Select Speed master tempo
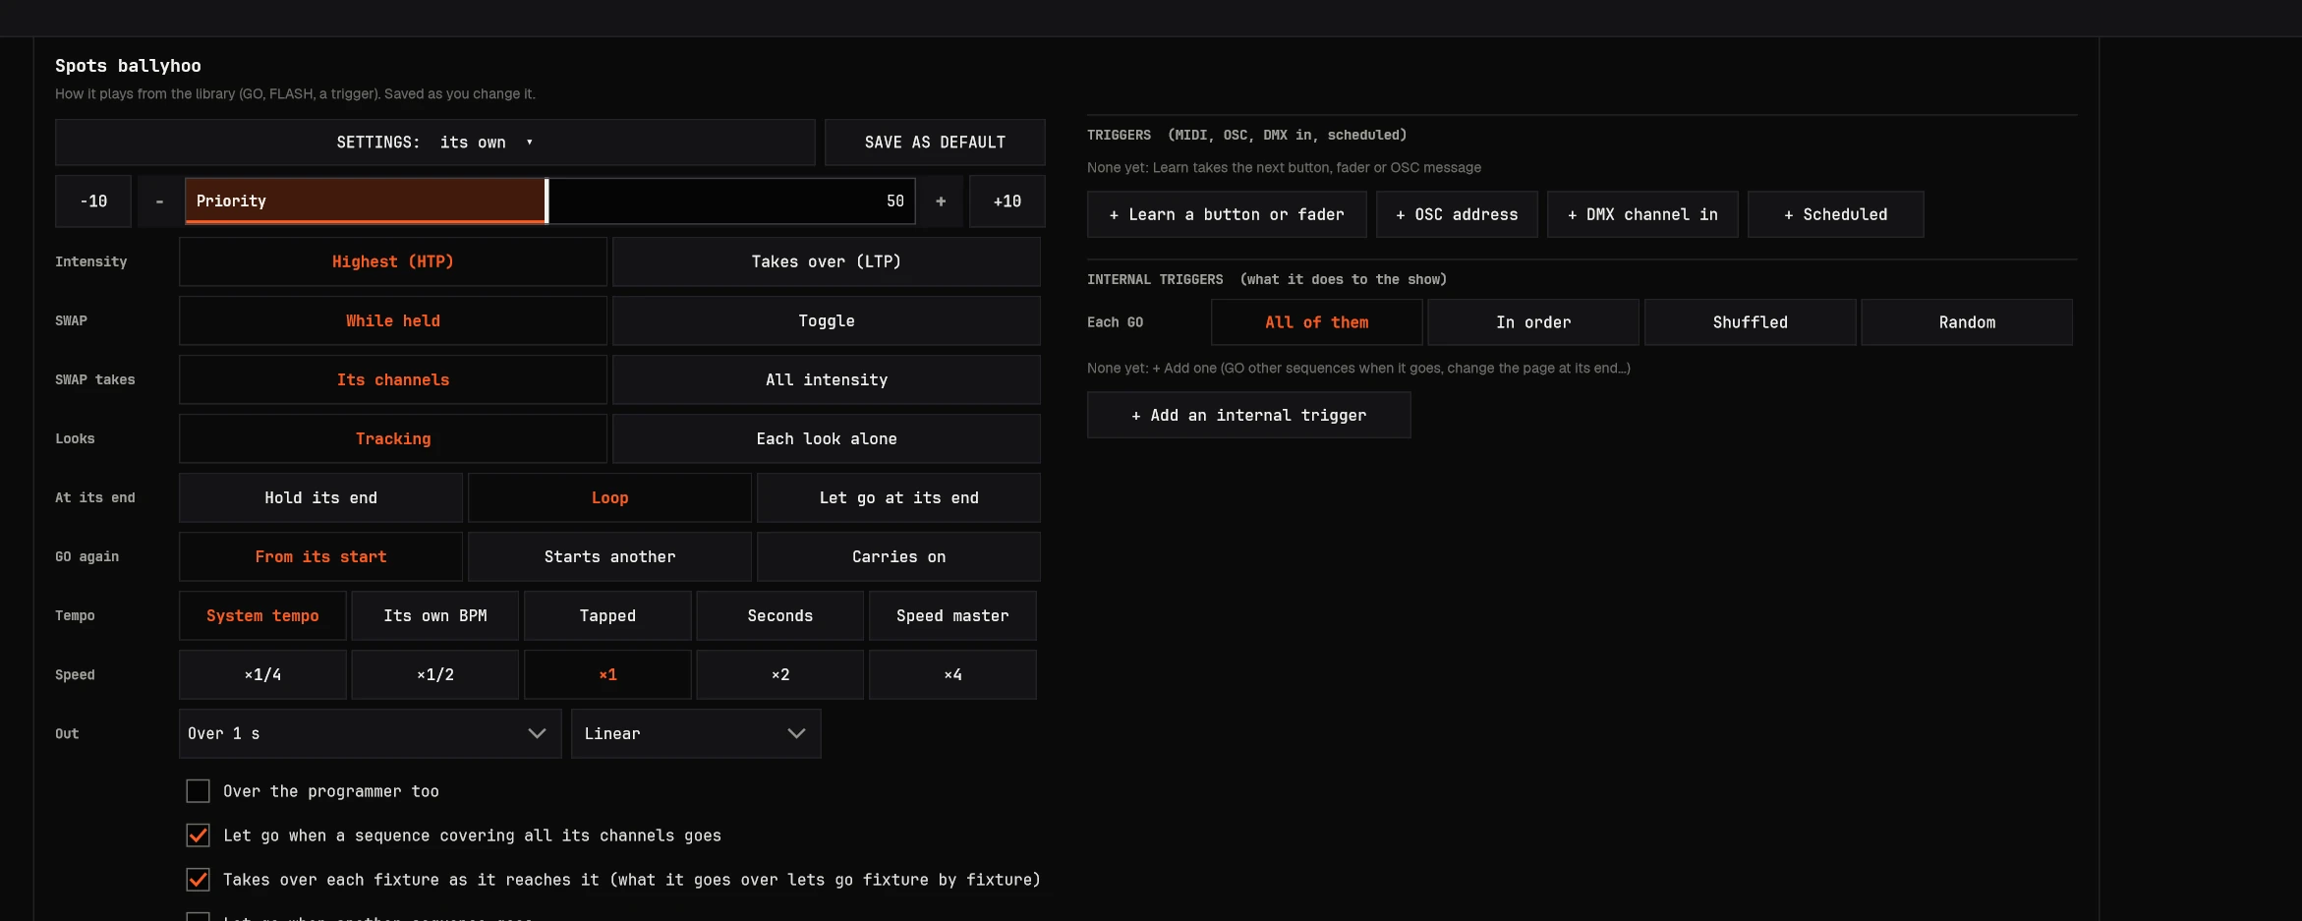The height and width of the screenshot is (921, 2302). [x=952, y=615]
